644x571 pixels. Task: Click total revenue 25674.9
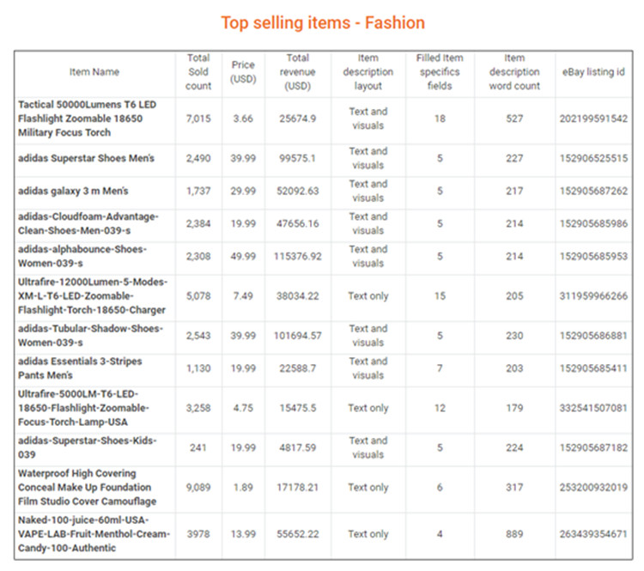[x=298, y=118]
